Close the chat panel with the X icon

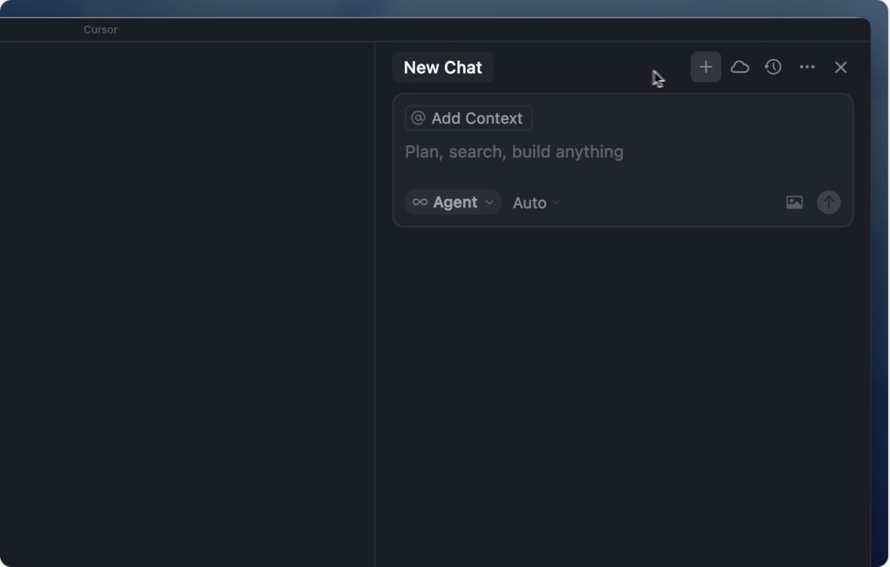(x=841, y=67)
